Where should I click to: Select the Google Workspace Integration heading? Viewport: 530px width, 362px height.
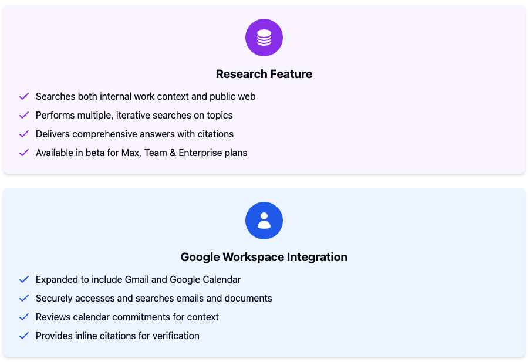264,257
